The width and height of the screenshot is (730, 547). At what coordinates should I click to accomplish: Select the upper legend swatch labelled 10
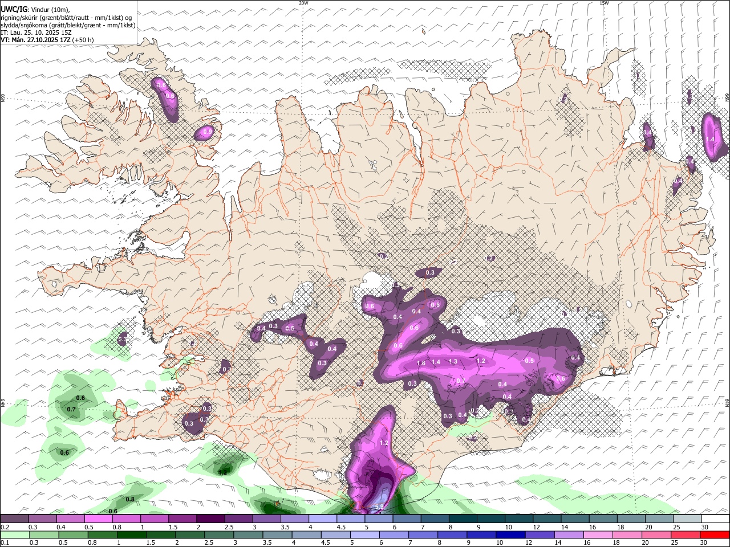point(519,519)
